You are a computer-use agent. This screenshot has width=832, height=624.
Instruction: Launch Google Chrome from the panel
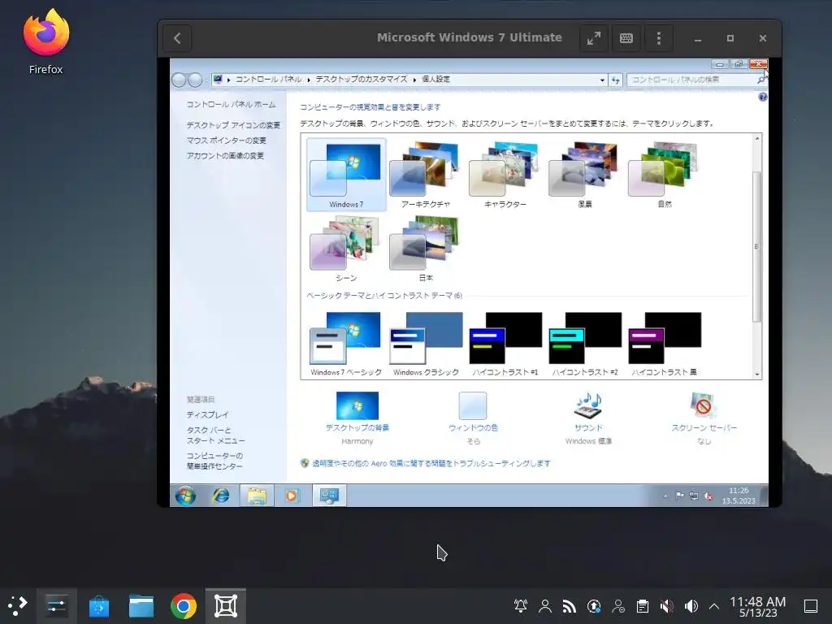(184, 606)
